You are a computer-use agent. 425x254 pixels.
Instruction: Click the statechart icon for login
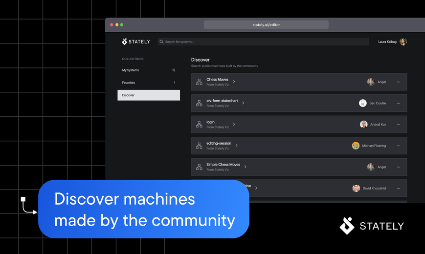click(x=199, y=124)
